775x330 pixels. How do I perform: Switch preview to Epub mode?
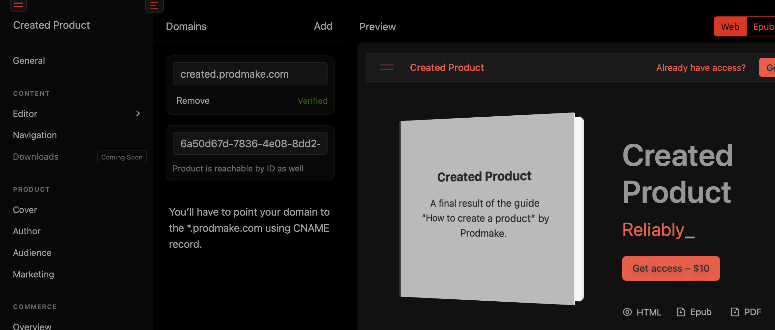[763, 27]
